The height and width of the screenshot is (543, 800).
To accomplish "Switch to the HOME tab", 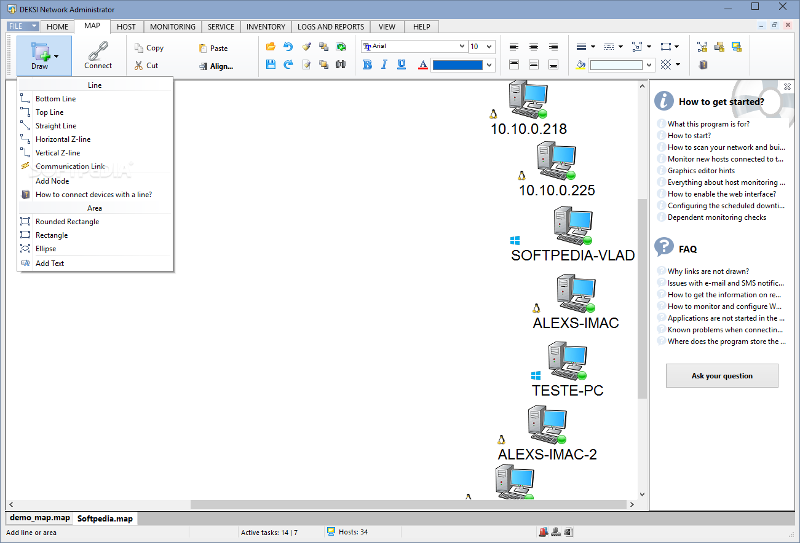I will coord(58,26).
